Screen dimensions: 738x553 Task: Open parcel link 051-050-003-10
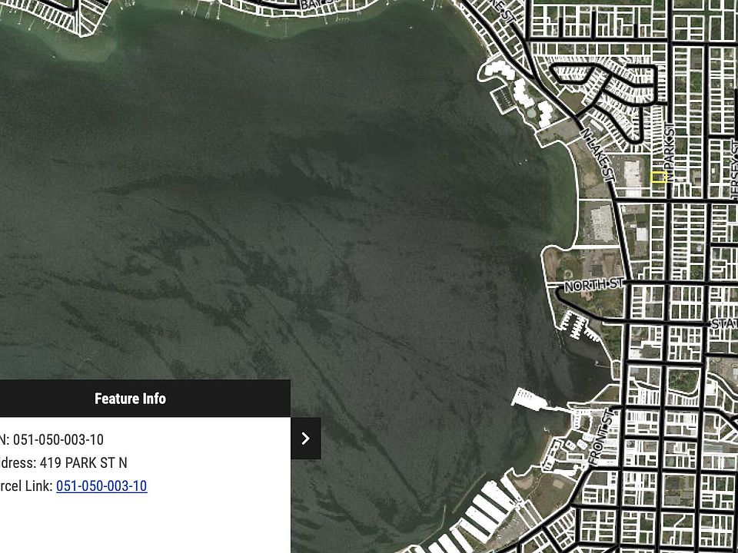pyautogui.click(x=101, y=485)
